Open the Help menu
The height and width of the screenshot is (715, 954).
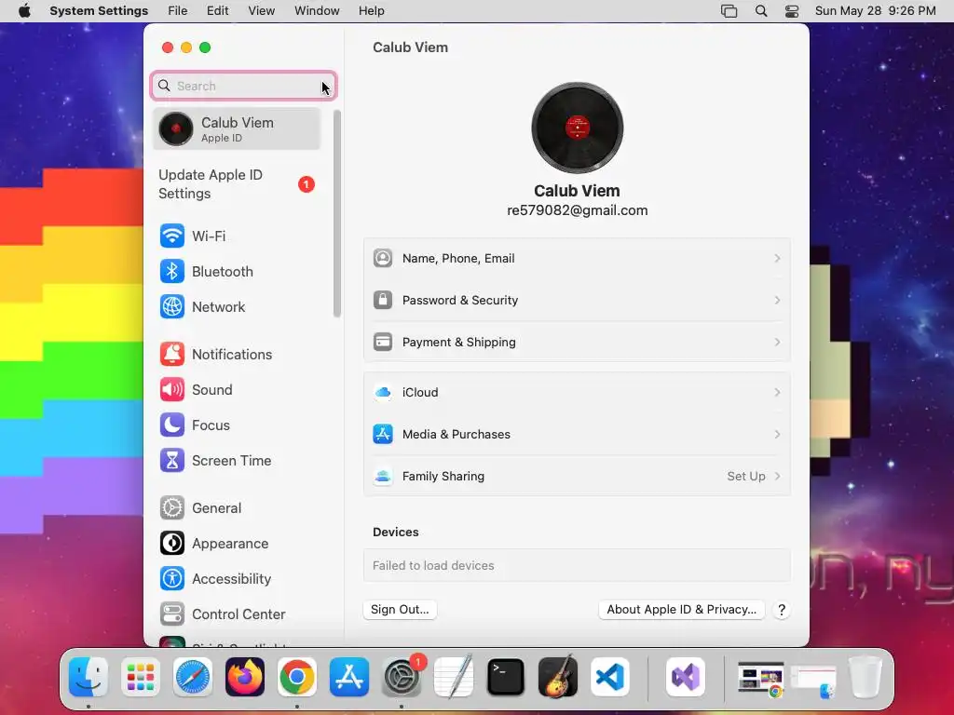[371, 11]
